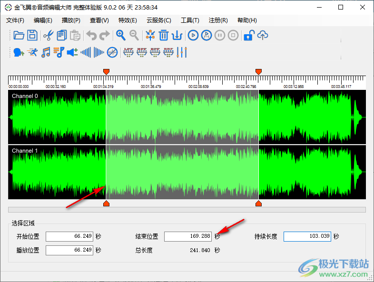Click the zoom in magnifier icon
The height and width of the screenshot is (282, 374).
121,35
